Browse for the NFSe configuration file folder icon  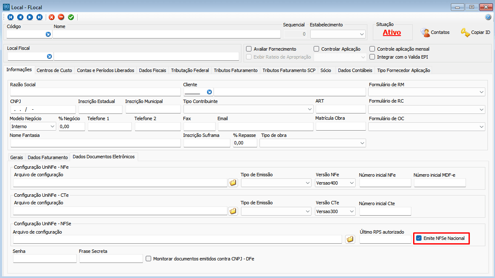coord(350,239)
